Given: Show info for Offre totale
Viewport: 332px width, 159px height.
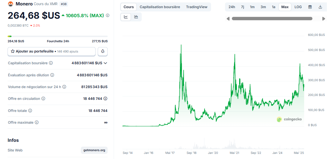Looking at the screenshot, I should pos(30,111).
